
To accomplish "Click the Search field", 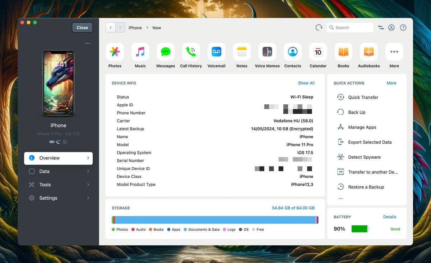I will tap(350, 28).
